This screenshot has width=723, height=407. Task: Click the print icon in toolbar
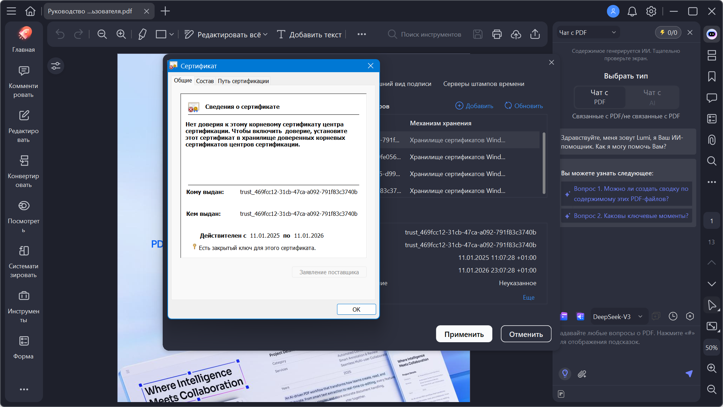pyautogui.click(x=497, y=34)
